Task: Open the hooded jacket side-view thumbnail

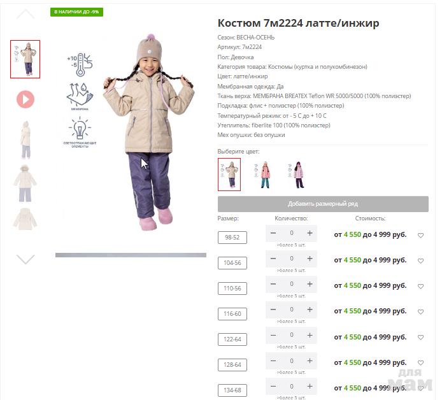Action: tap(25, 140)
